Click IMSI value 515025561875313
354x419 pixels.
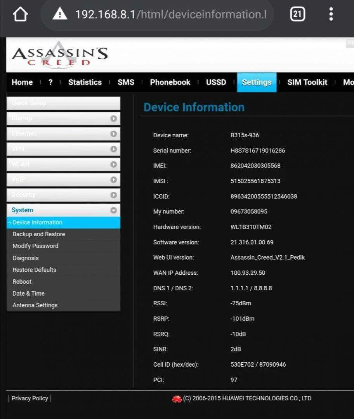pyautogui.click(x=255, y=181)
